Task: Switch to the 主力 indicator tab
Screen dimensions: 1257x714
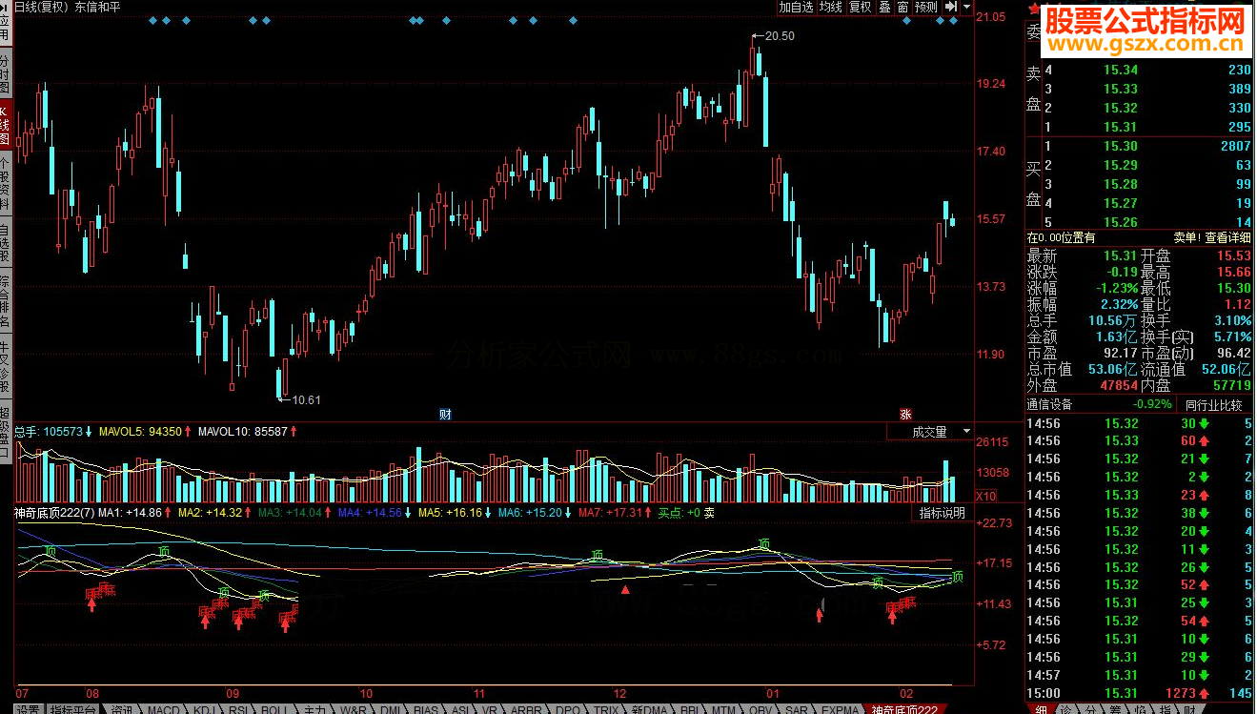Action: coord(314,708)
